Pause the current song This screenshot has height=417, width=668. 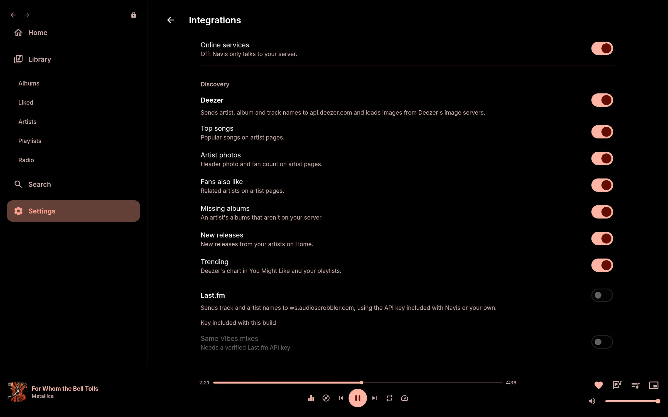click(358, 398)
